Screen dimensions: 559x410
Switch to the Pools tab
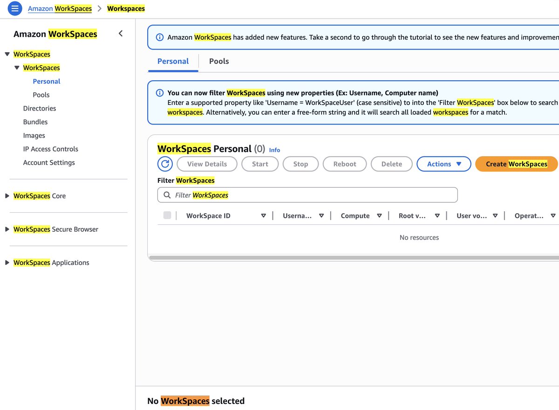point(219,61)
